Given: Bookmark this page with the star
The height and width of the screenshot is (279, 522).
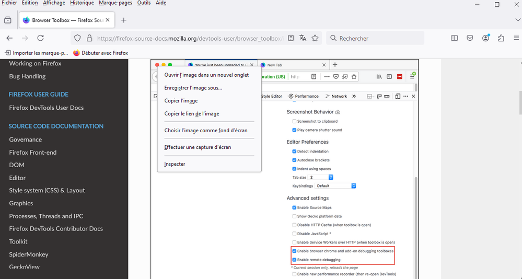Looking at the screenshot, I should 315,38.
